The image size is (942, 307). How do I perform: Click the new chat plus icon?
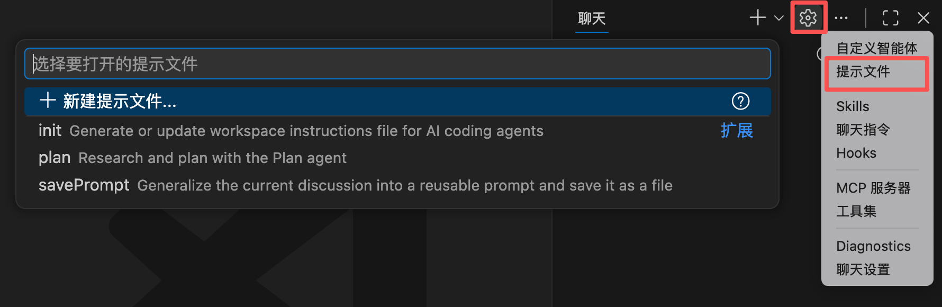[758, 18]
